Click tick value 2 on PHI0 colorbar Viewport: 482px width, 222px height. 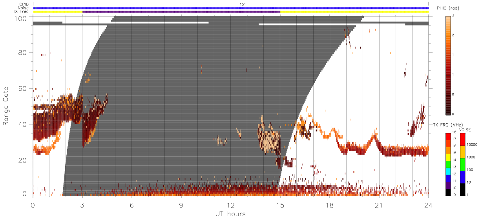pos(453,35)
